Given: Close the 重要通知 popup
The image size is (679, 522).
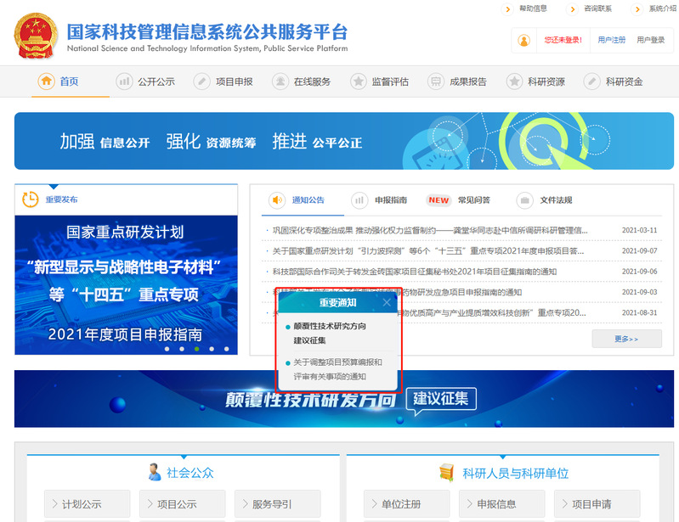Looking at the screenshot, I should click(x=387, y=302).
